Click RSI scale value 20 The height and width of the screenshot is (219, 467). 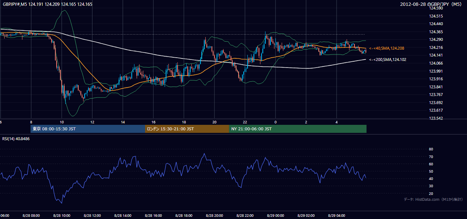(x=431, y=193)
